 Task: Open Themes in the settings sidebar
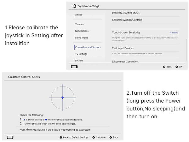[79, 24]
